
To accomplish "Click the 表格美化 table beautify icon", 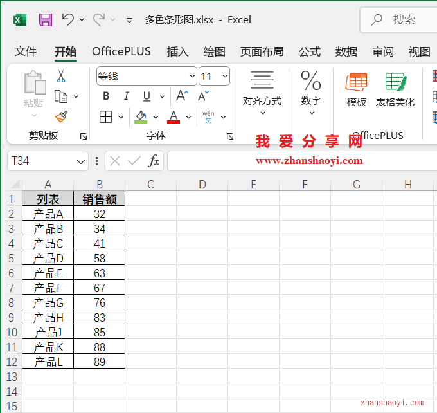I will click(x=395, y=90).
